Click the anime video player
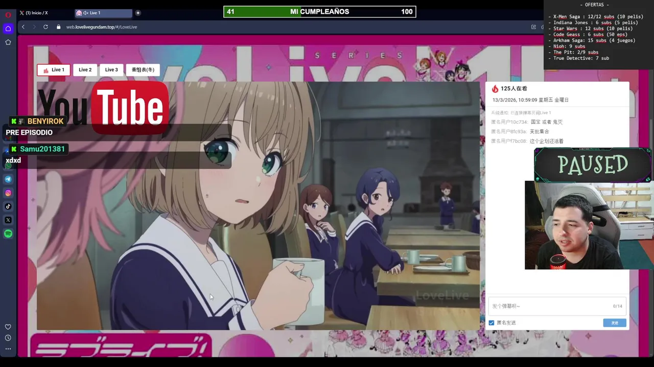Image resolution: width=654 pixels, height=367 pixels. point(258,205)
